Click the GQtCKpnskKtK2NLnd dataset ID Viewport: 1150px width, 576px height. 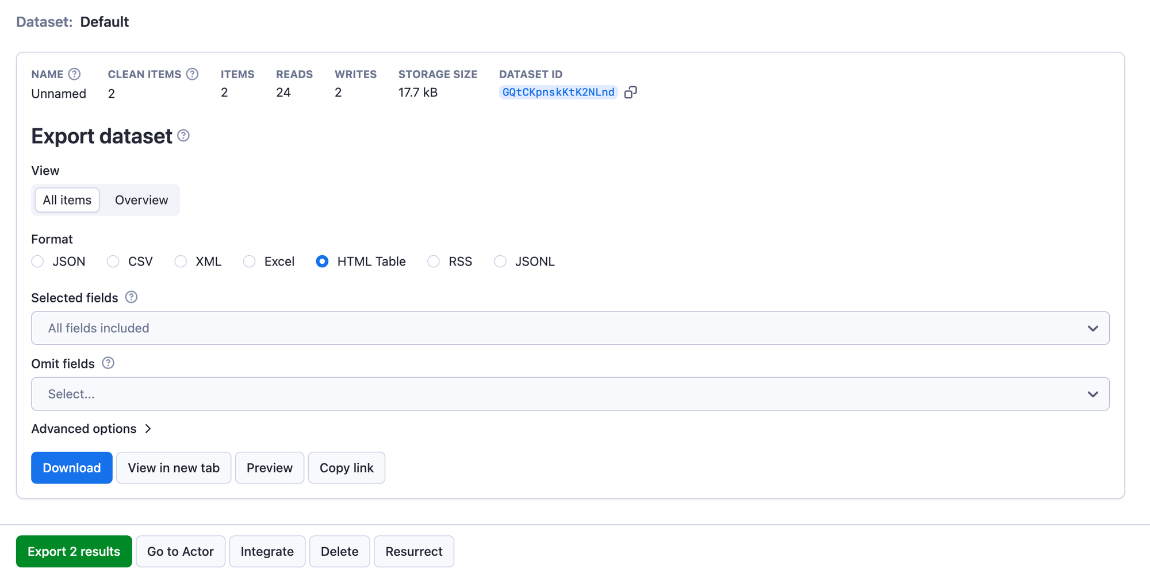[x=557, y=92]
